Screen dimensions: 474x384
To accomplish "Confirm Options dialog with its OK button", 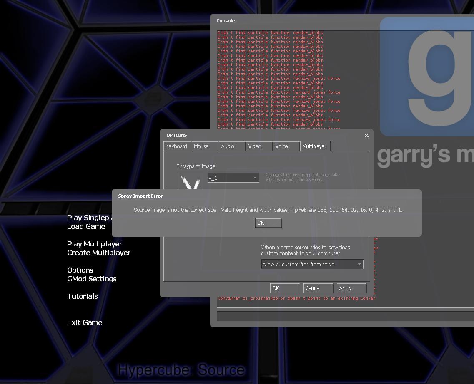I will tap(285, 288).
